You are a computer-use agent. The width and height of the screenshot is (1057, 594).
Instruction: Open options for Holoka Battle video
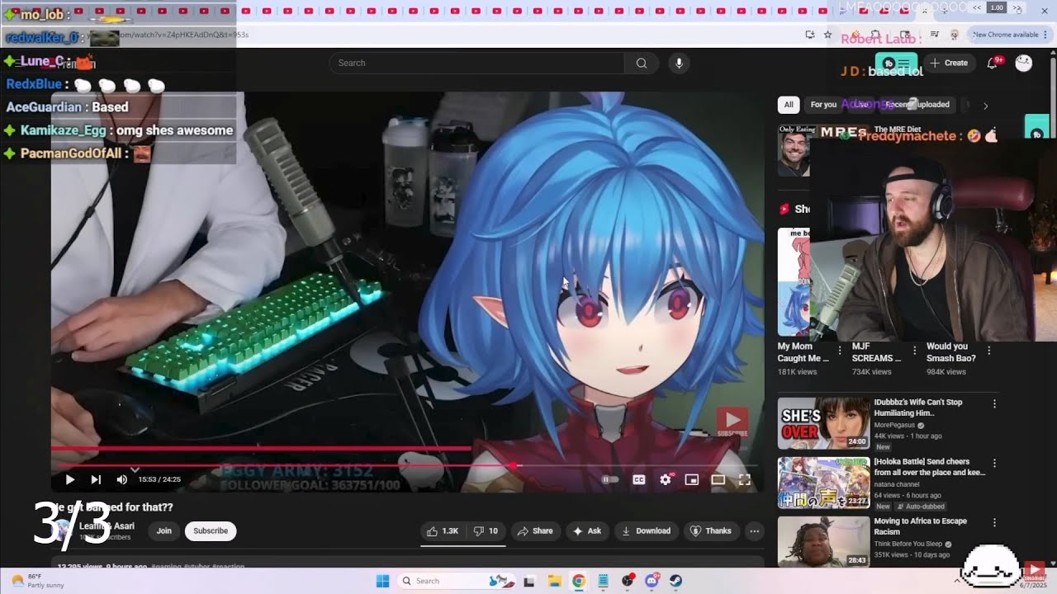[994, 464]
